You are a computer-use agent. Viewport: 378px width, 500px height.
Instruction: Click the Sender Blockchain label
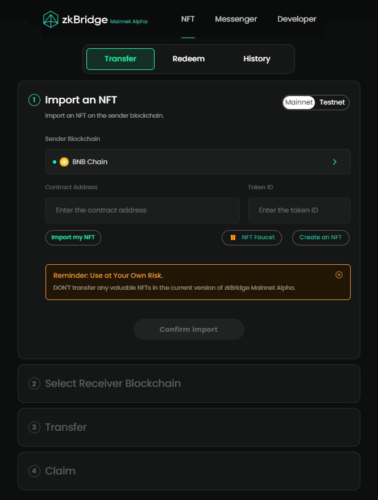[x=72, y=139]
